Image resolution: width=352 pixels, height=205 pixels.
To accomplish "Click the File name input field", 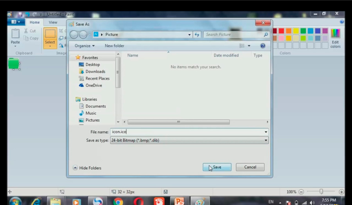I will tap(187, 132).
